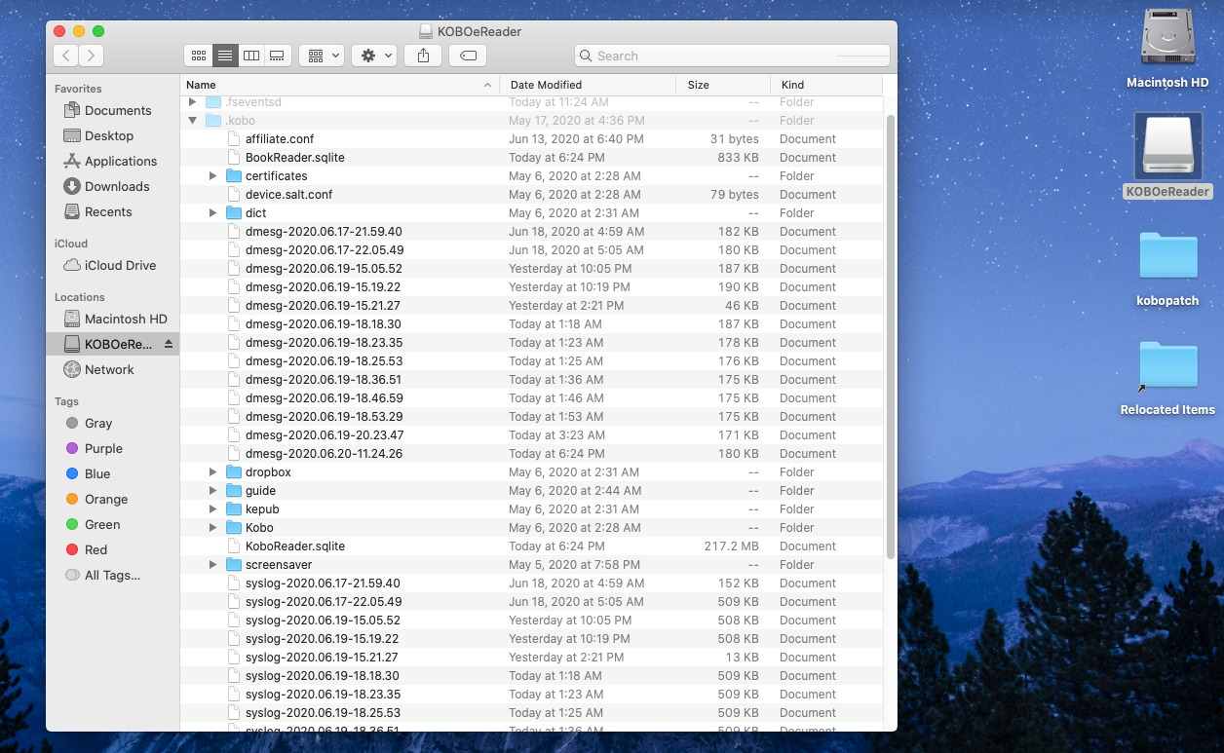Switch to icon view in Finder toolbar
Image resolution: width=1224 pixels, height=753 pixels.
199,56
